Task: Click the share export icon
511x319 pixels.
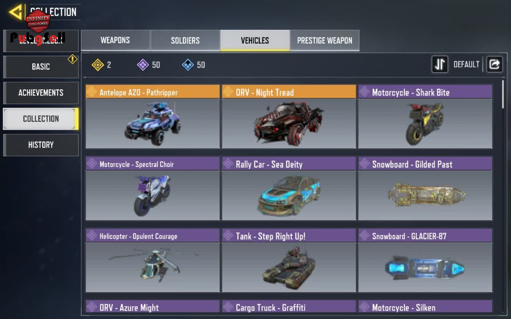Action: pyautogui.click(x=494, y=65)
